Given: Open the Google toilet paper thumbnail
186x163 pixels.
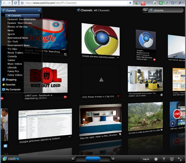Looking at the screenshot, I should coord(46,34).
